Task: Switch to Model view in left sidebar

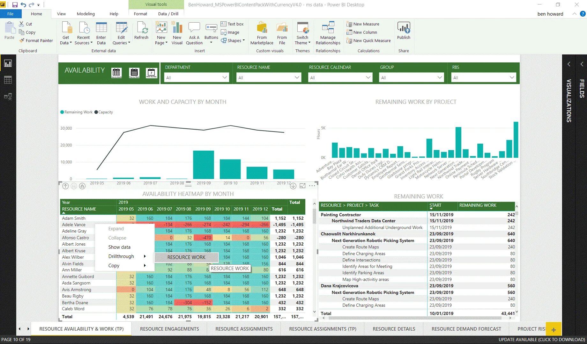Action: [8, 97]
